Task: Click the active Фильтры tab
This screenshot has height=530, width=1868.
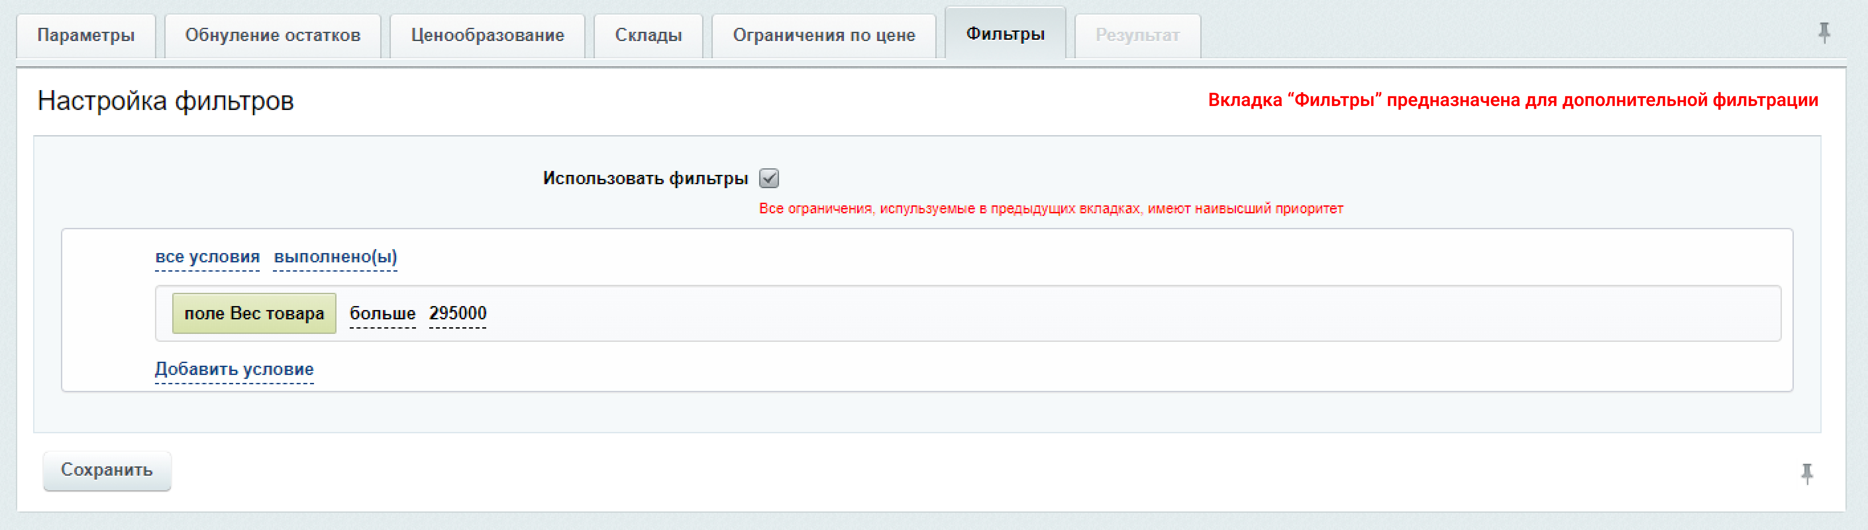Action: coord(1005,34)
